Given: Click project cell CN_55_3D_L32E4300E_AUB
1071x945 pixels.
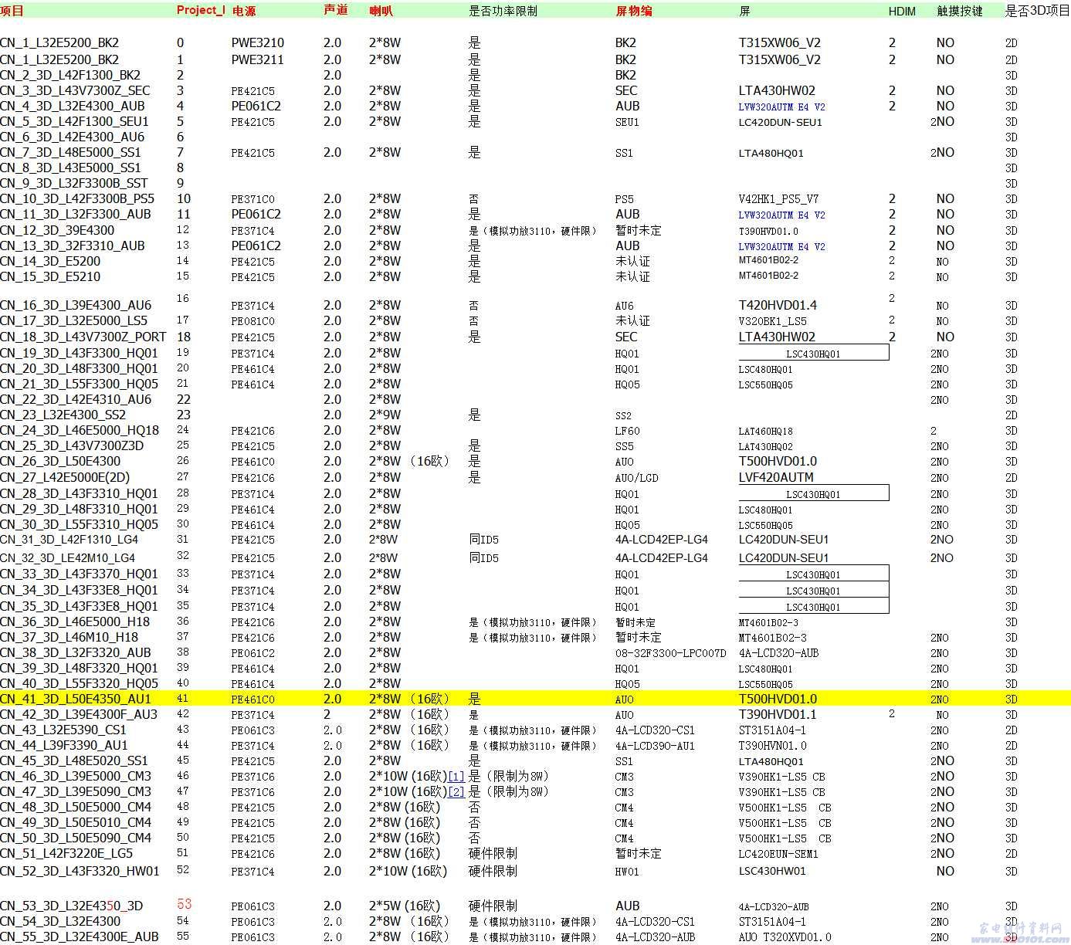Looking at the screenshot, I should [x=80, y=937].
